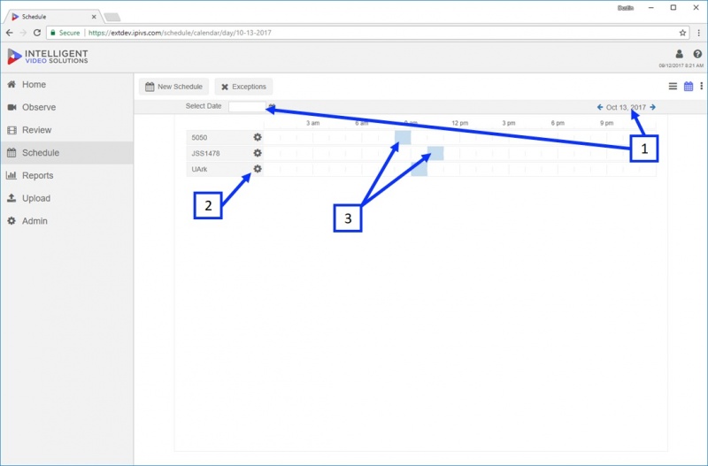The image size is (708, 466).
Task: Select the scheduled block in row UArk
Action: tap(419, 169)
